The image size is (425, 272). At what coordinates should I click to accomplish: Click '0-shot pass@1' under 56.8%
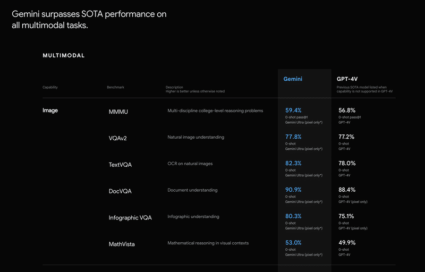(350, 117)
